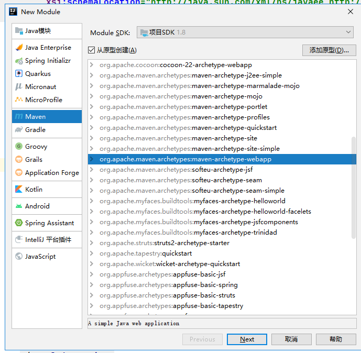Choose JavaScript module type
The width and height of the screenshot is (361, 353).
coord(47,256)
